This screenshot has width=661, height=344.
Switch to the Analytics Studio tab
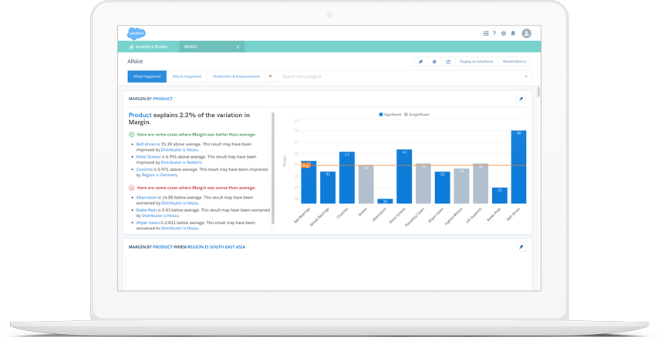(148, 47)
